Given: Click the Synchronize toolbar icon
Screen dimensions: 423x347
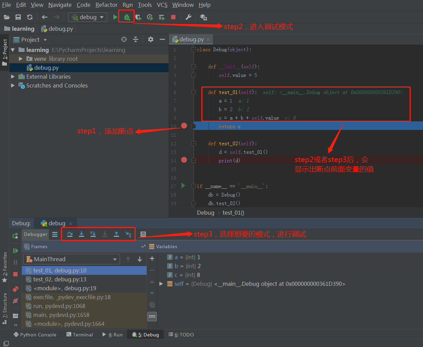Looking at the screenshot, I should (x=30, y=17).
